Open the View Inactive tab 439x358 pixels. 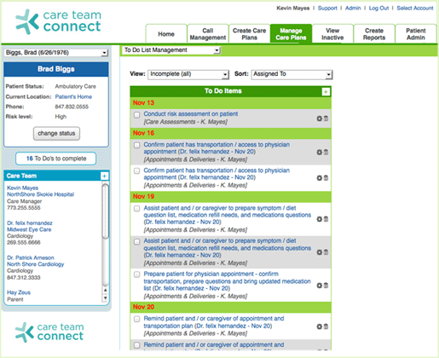[x=332, y=34]
